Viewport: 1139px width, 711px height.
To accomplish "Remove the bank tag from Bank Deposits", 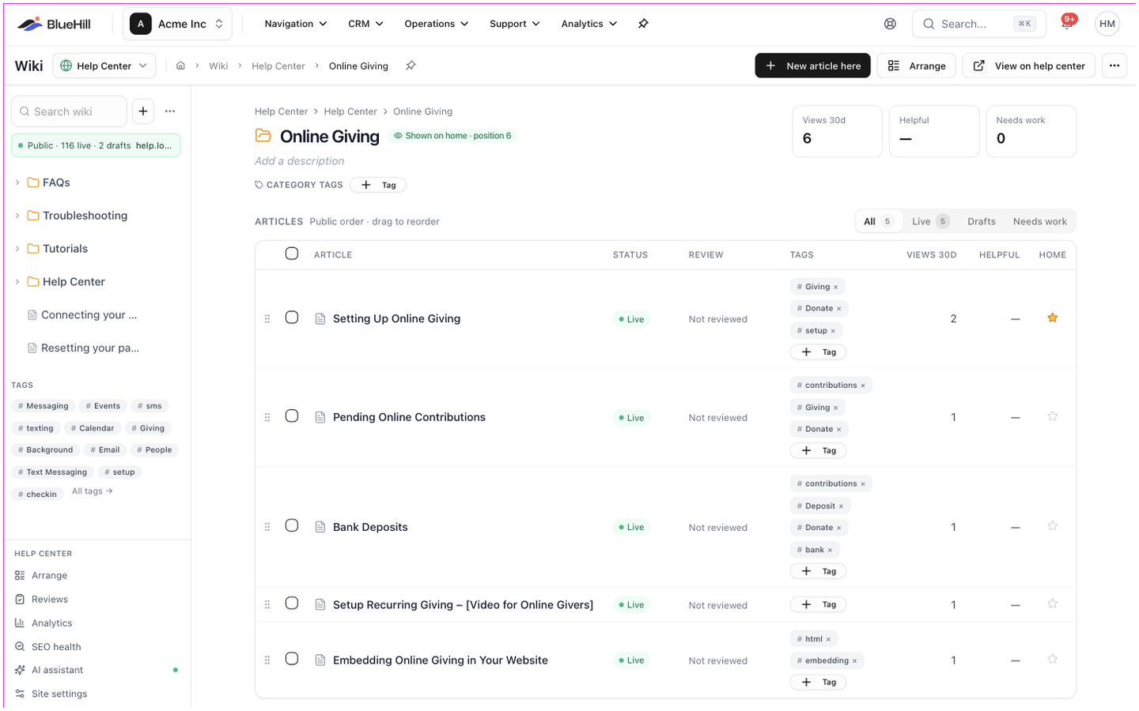I will pos(830,550).
